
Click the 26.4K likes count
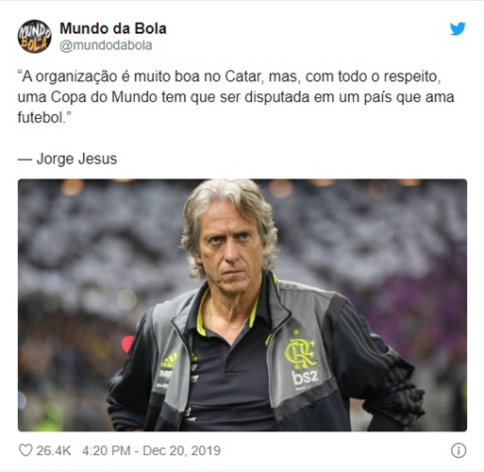click(x=54, y=450)
